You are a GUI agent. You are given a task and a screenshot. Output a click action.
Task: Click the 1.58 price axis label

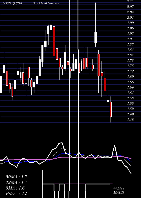[130, 98]
